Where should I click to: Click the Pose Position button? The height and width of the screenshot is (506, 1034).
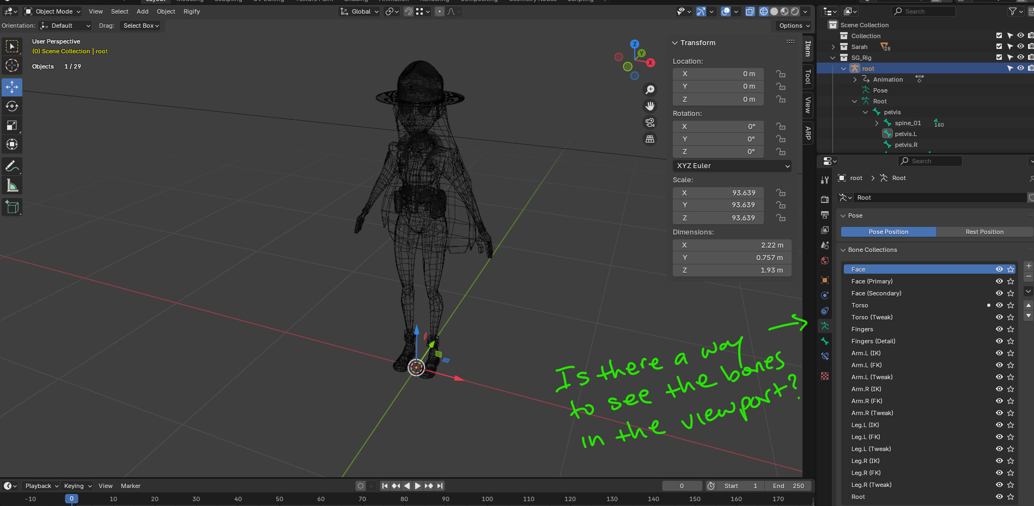click(889, 232)
